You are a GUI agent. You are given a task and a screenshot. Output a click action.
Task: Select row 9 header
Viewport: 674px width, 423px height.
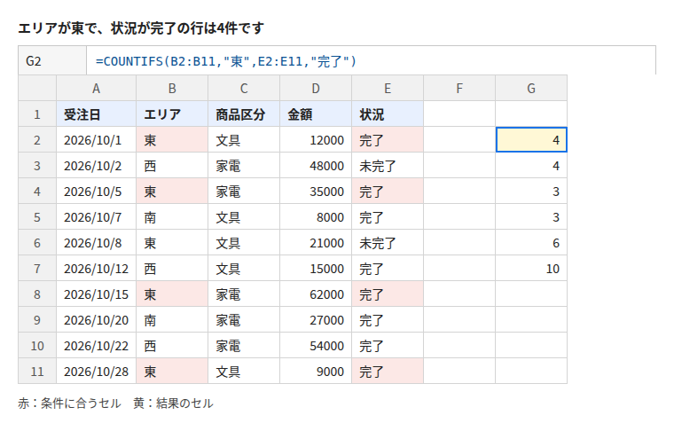37,320
